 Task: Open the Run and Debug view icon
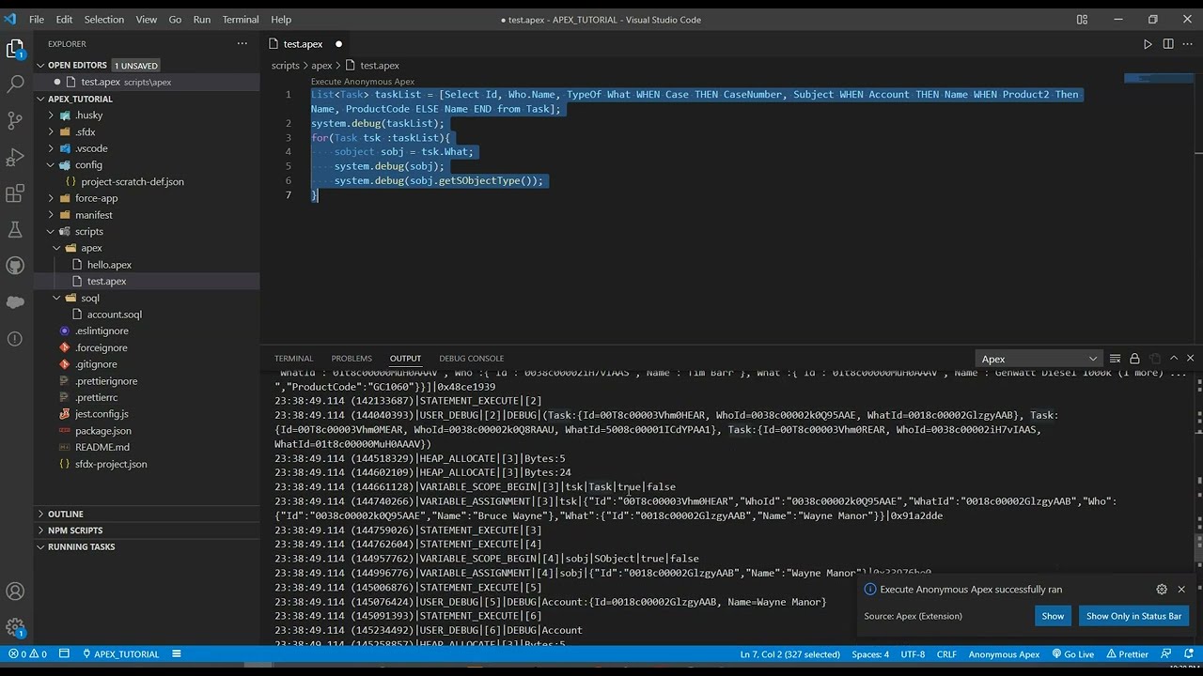click(15, 157)
